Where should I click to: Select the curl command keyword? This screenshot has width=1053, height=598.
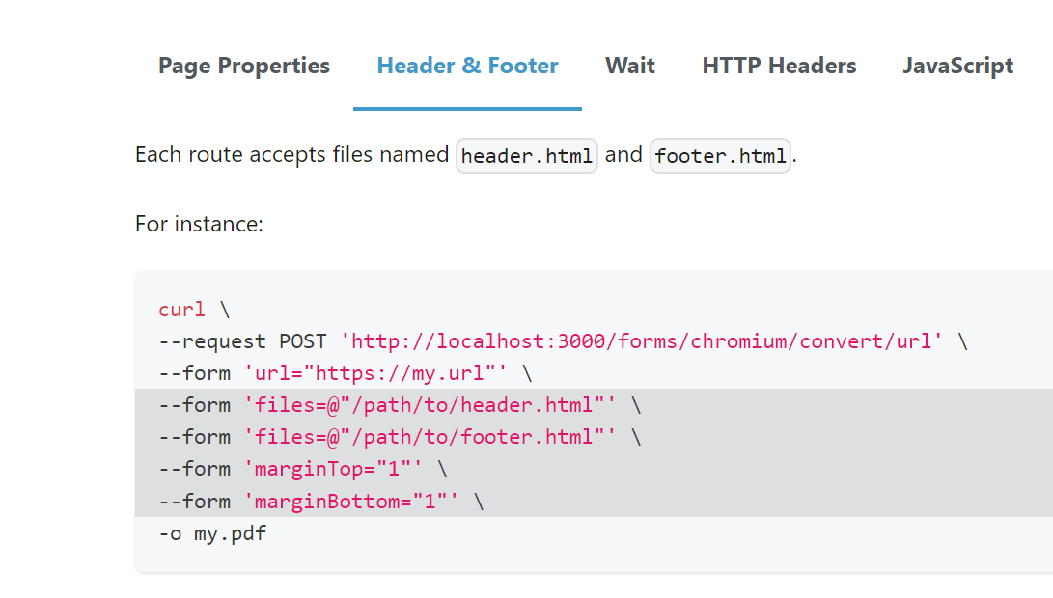[x=181, y=309]
